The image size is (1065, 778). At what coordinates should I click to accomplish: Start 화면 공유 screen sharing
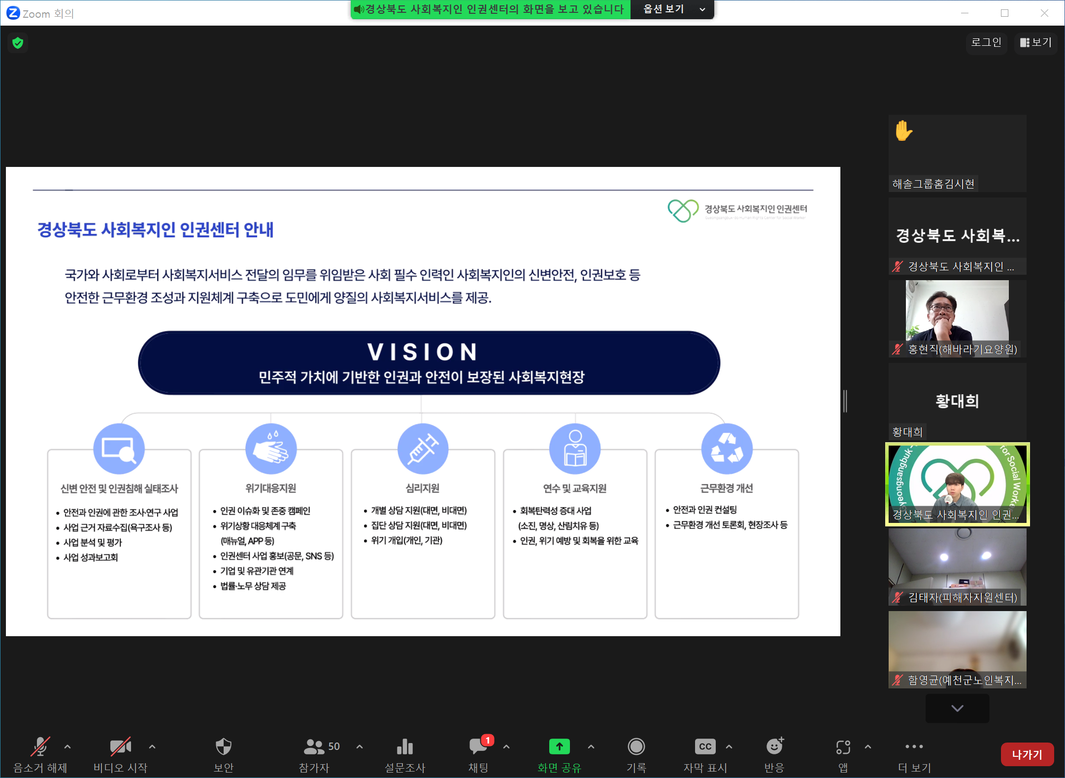559,754
